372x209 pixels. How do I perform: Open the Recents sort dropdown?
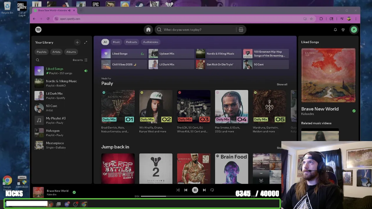(80, 60)
